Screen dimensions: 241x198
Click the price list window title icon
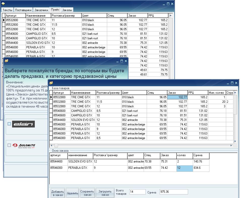click(x=3, y=4)
